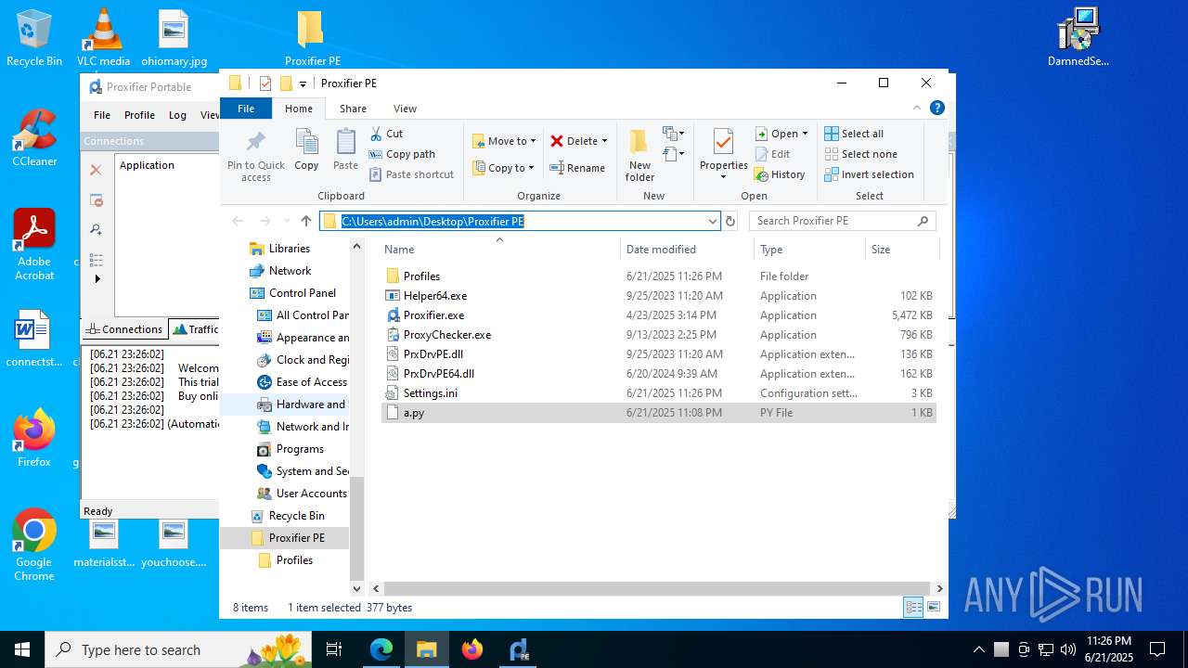Click the red X icon in Proxifier
The width and height of the screenshot is (1188, 668).
[96, 170]
